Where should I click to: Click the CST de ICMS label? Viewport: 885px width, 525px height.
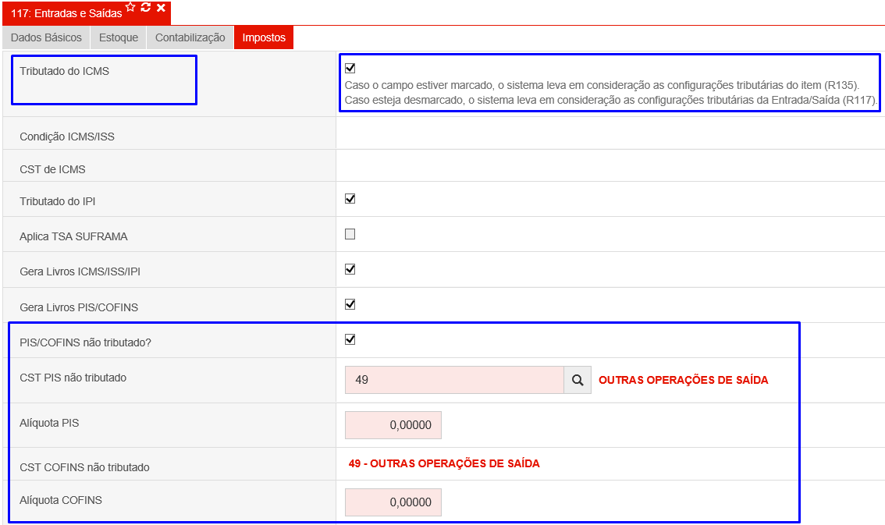[x=52, y=169]
